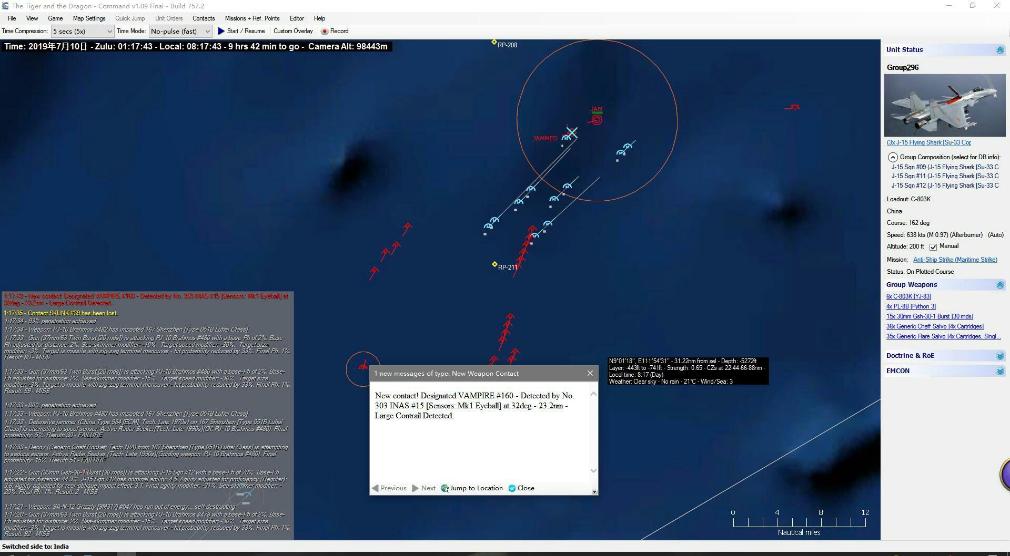Click reference point RP-208 marker

click(x=494, y=42)
